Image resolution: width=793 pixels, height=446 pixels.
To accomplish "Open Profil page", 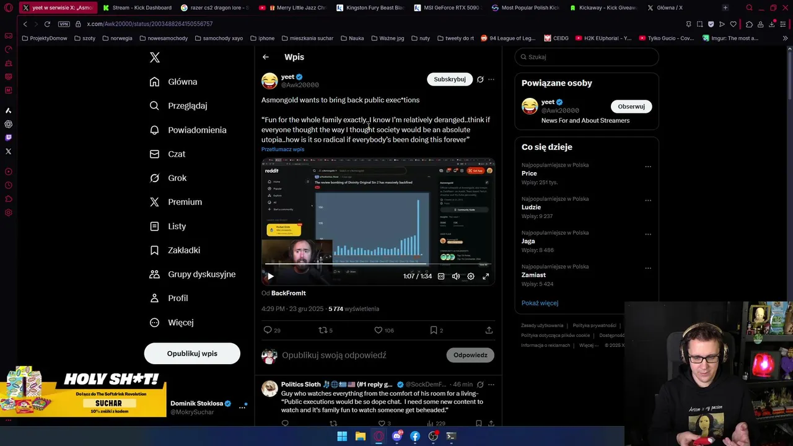I will click(x=169, y=298).
